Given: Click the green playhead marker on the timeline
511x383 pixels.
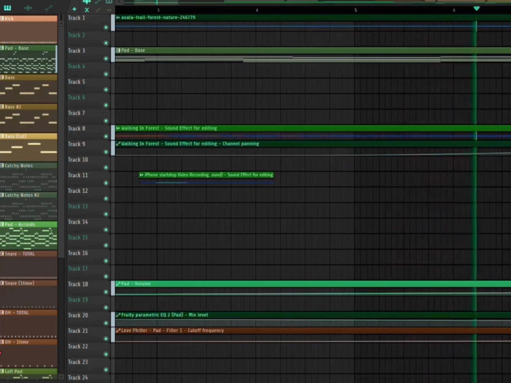Looking at the screenshot, I should [x=476, y=8].
